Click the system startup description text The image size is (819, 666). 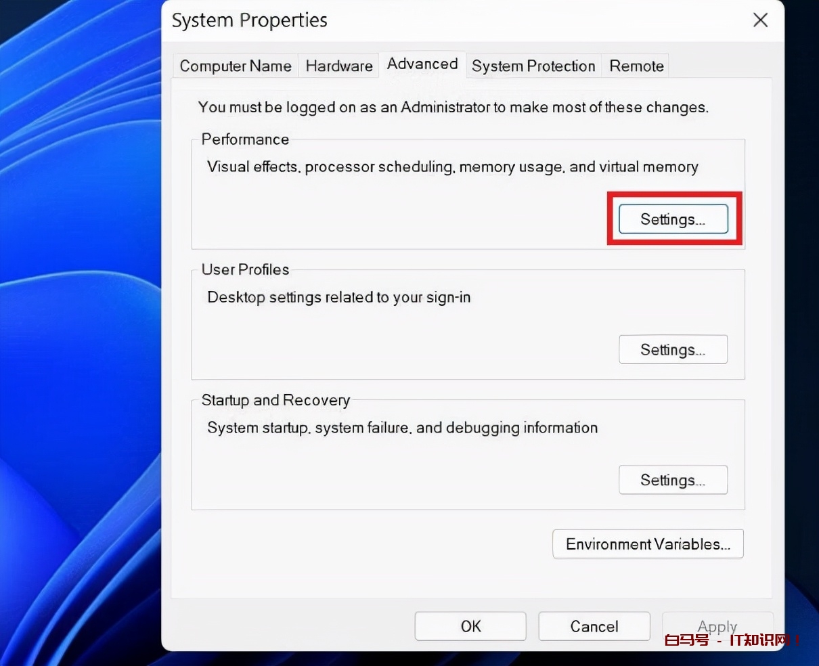click(402, 428)
